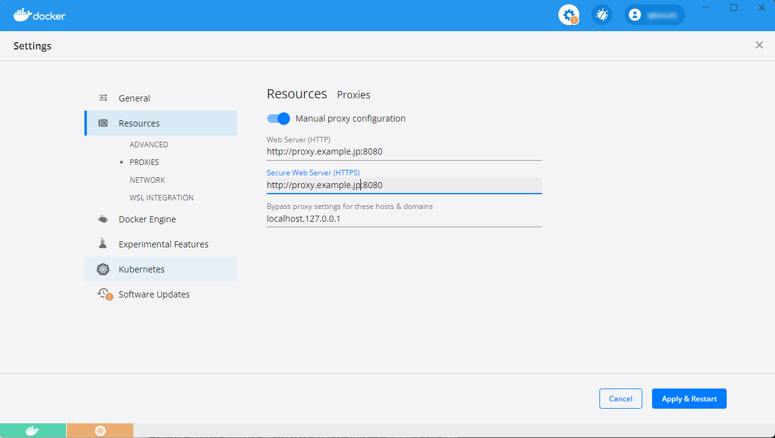The height and width of the screenshot is (438, 775).
Task: Minimize the Docker Desktop window
Action: tap(706, 7)
